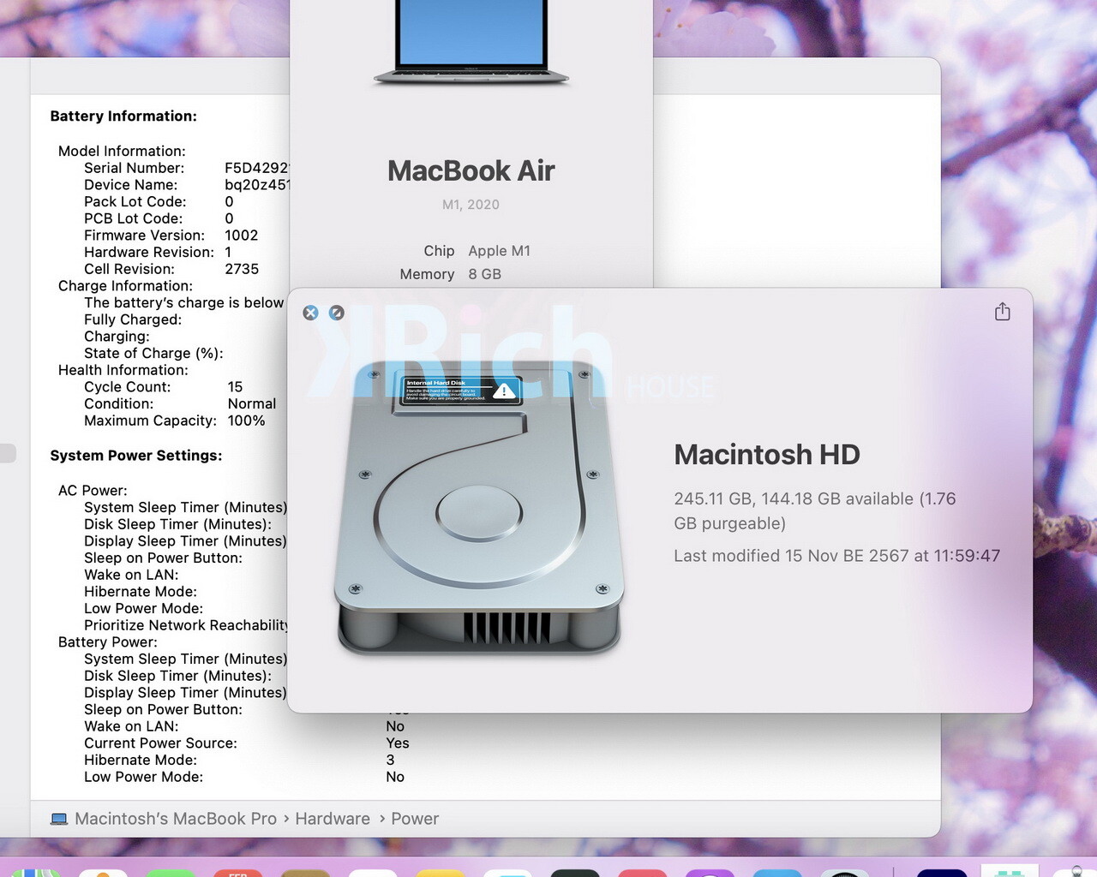
Task: Click the 'System Power Settings:' heading
Action: (x=135, y=456)
